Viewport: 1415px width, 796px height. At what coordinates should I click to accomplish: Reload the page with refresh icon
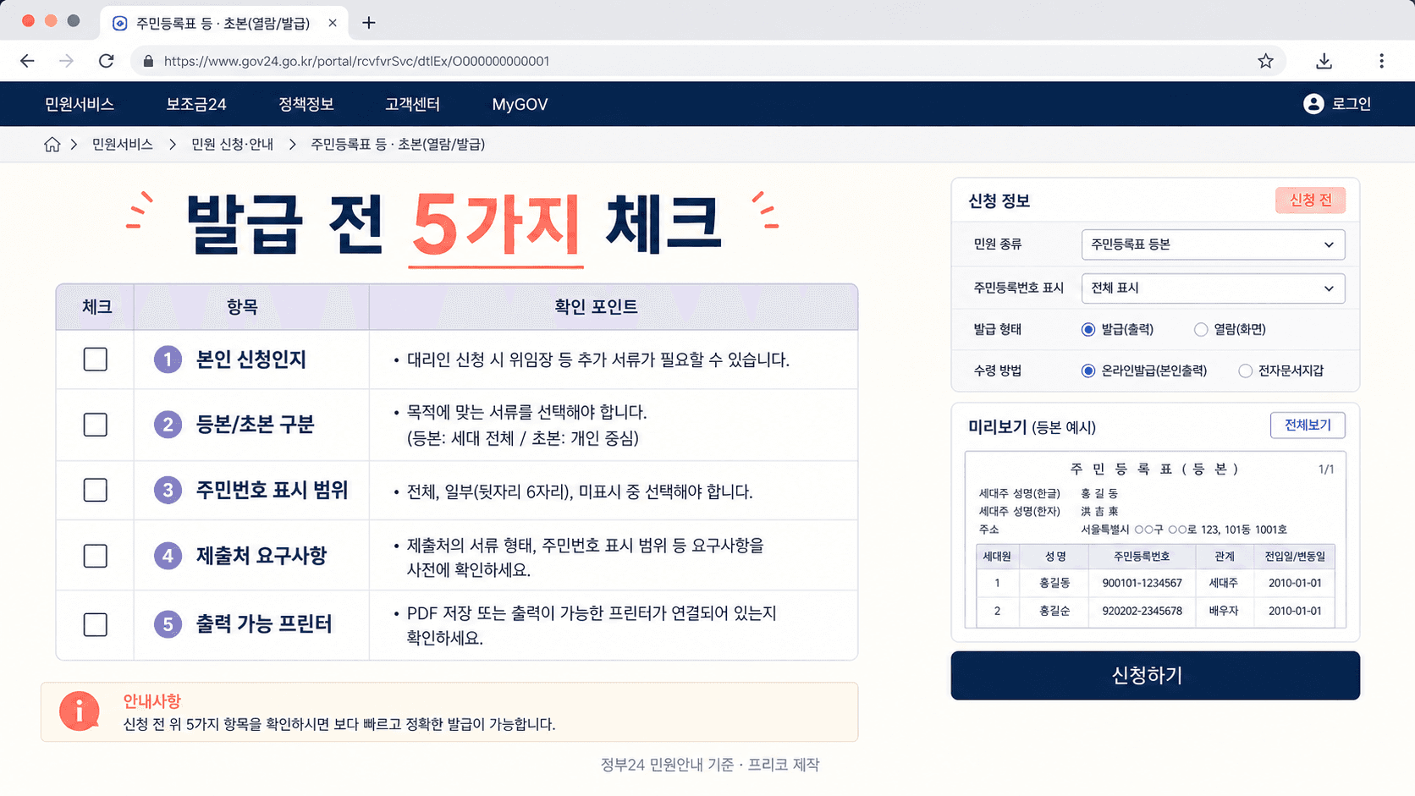click(106, 61)
